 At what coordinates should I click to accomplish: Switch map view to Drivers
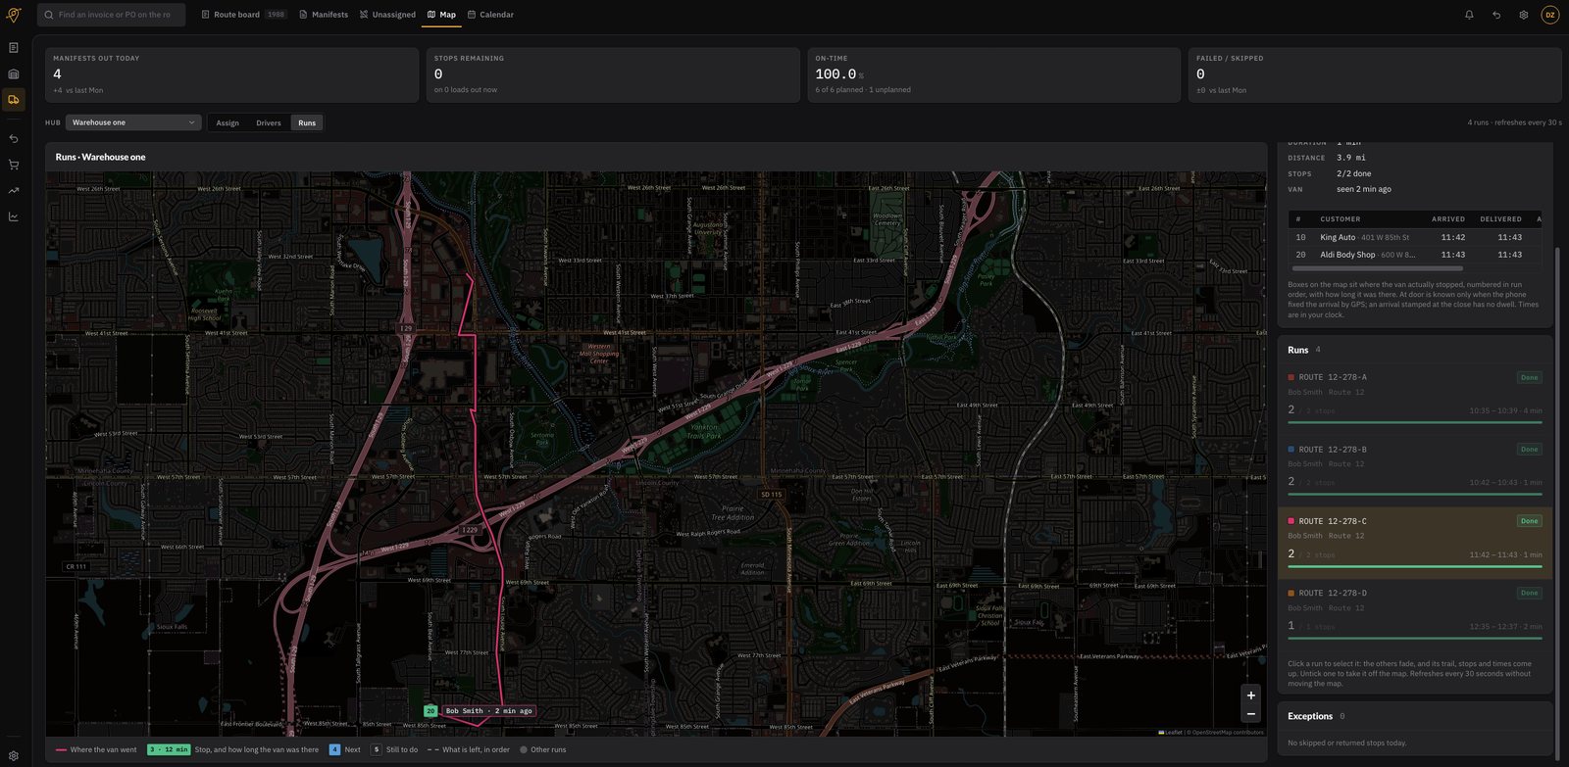pos(269,122)
